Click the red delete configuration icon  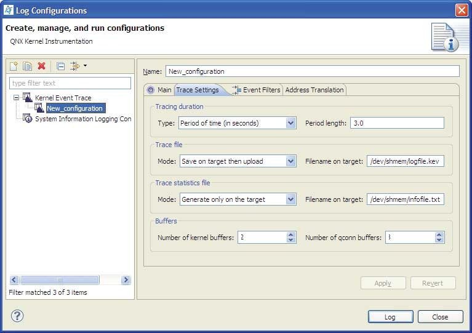tap(41, 66)
